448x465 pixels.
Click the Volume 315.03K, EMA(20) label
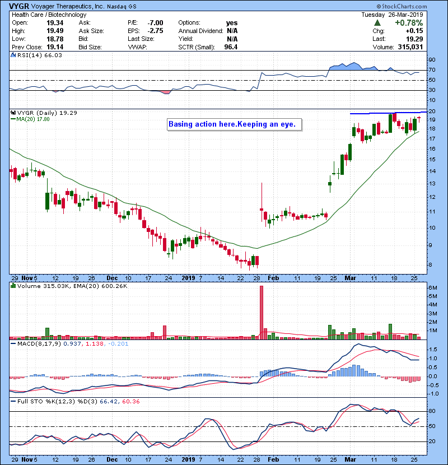pyautogui.click(x=72, y=286)
